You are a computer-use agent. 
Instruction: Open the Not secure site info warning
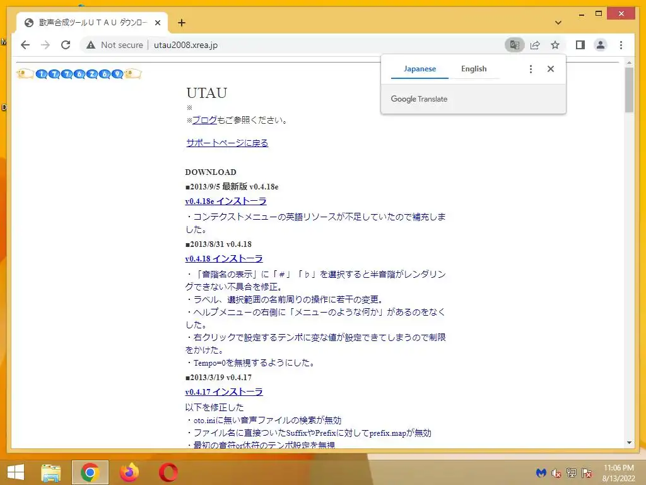tap(115, 45)
